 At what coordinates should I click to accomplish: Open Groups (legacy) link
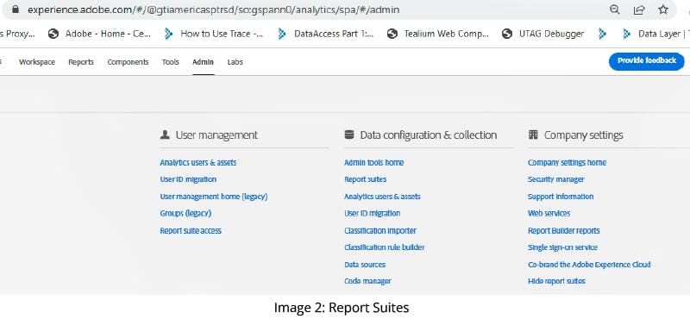pyautogui.click(x=185, y=214)
